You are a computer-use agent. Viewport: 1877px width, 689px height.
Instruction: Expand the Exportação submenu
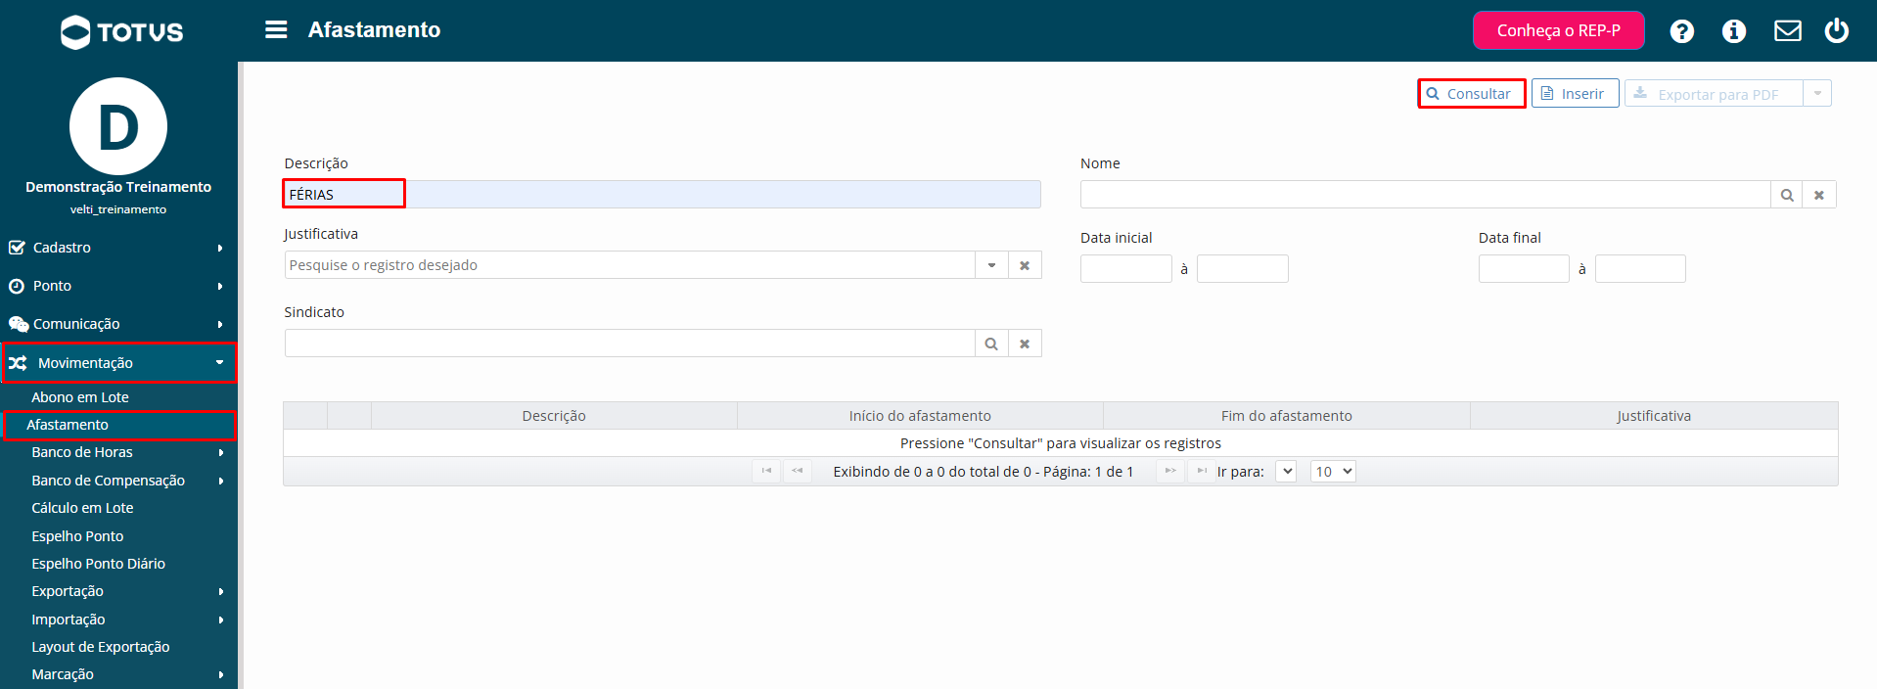[x=117, y=591]
